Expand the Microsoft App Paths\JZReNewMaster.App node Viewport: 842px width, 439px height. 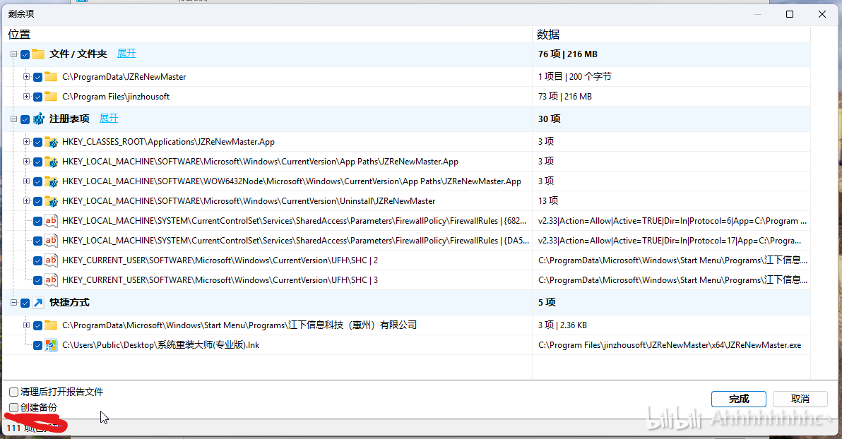[x=26, y=162]
